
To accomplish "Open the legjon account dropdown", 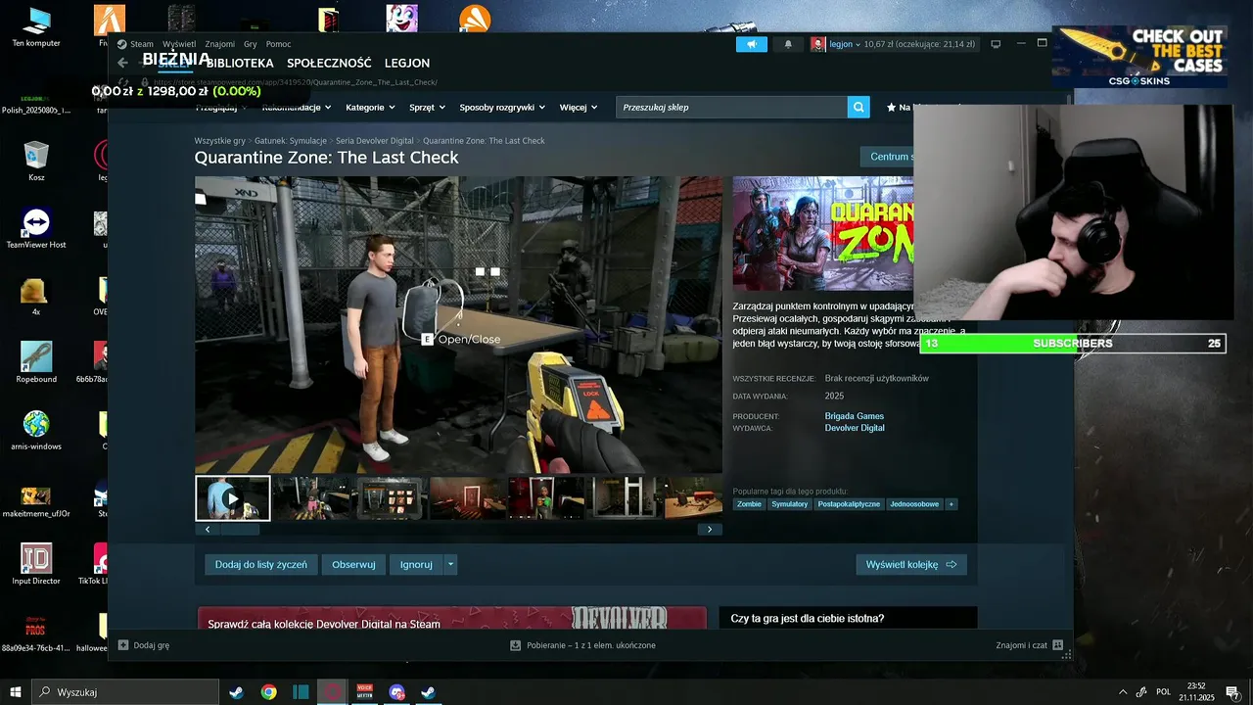I will click(845, 44).
